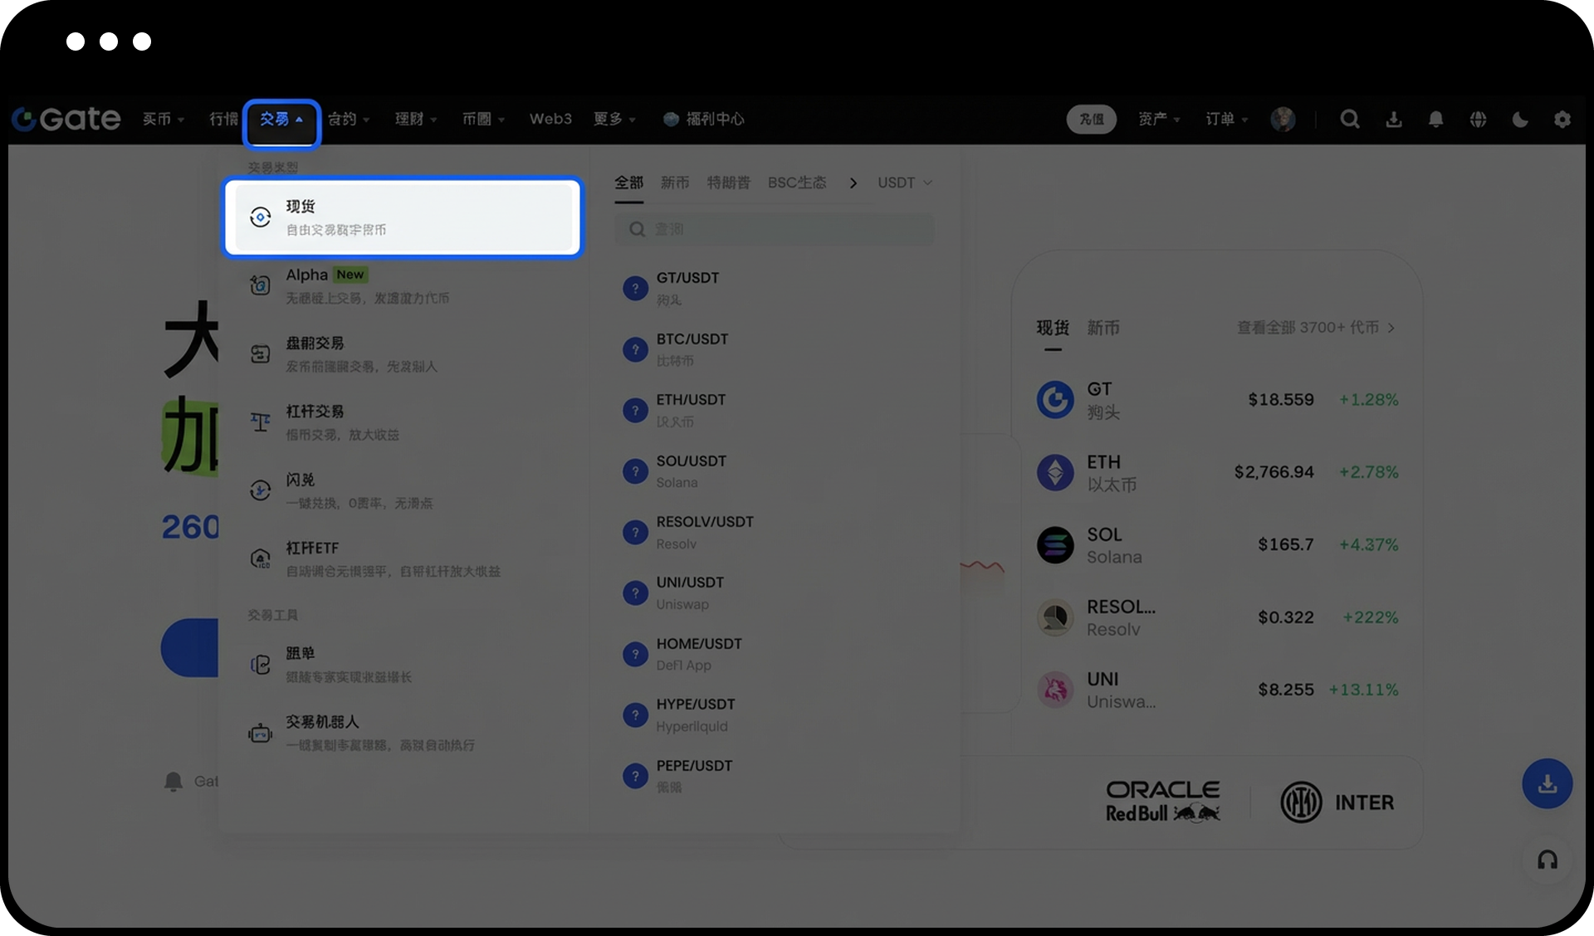Image resolution: width=1594 pixels, height=936 pixels.
Task: Switch to the BSC生态 tab
Action: (797, 183)
